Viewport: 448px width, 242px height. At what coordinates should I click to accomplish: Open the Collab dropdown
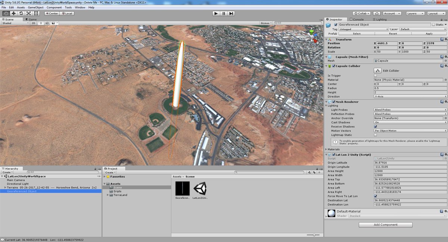pyautogui.click(x=362, y=13)
